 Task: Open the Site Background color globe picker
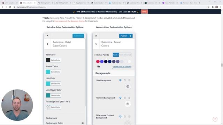128,86
